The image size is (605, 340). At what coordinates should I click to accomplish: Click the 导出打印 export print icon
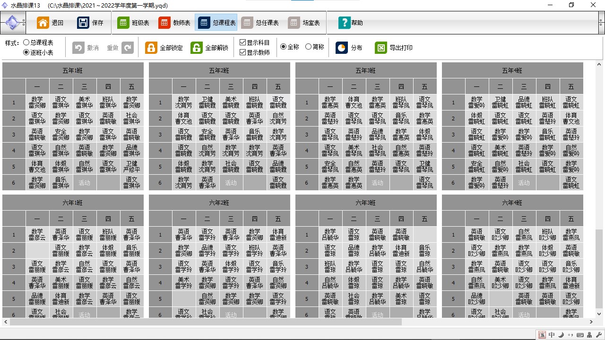pos(381,48)
